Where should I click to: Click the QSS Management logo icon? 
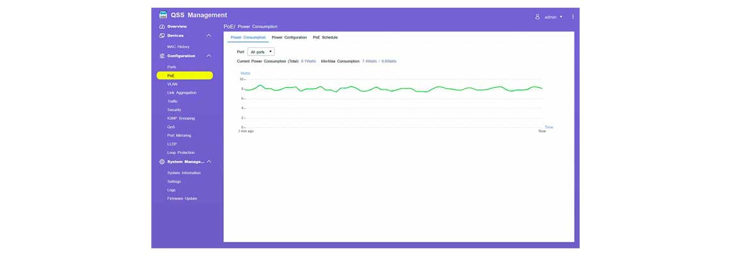pos(163,15)
